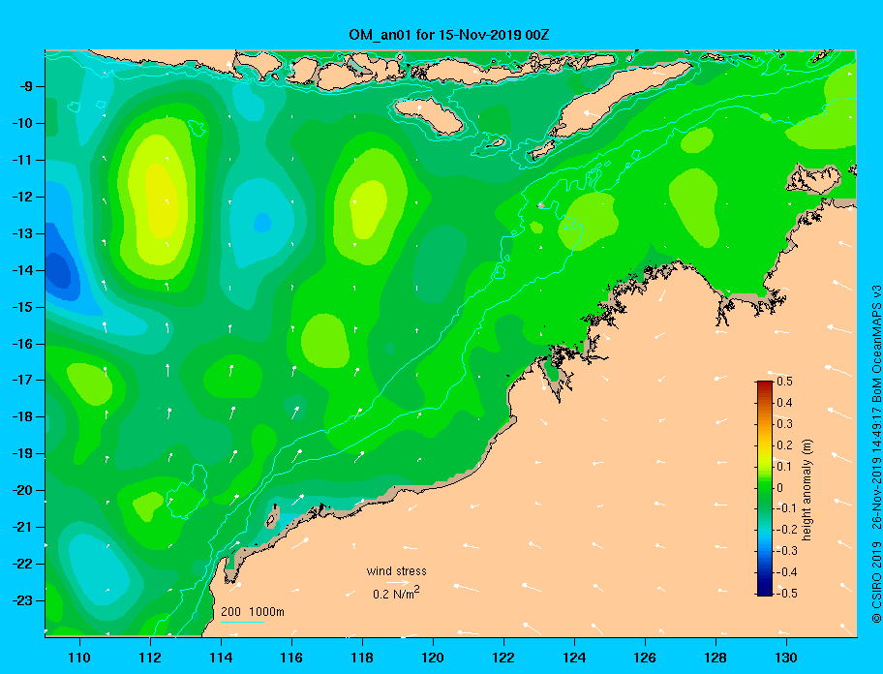
Task: Click the latitude axis label '-19'
Action: pyautogui.click(x=23, y=453)
